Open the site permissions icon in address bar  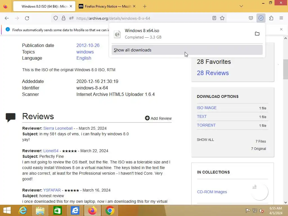click(x=71, y=18)
